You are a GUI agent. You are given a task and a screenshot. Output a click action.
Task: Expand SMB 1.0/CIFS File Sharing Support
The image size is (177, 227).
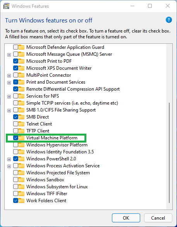tap(9, 111)
